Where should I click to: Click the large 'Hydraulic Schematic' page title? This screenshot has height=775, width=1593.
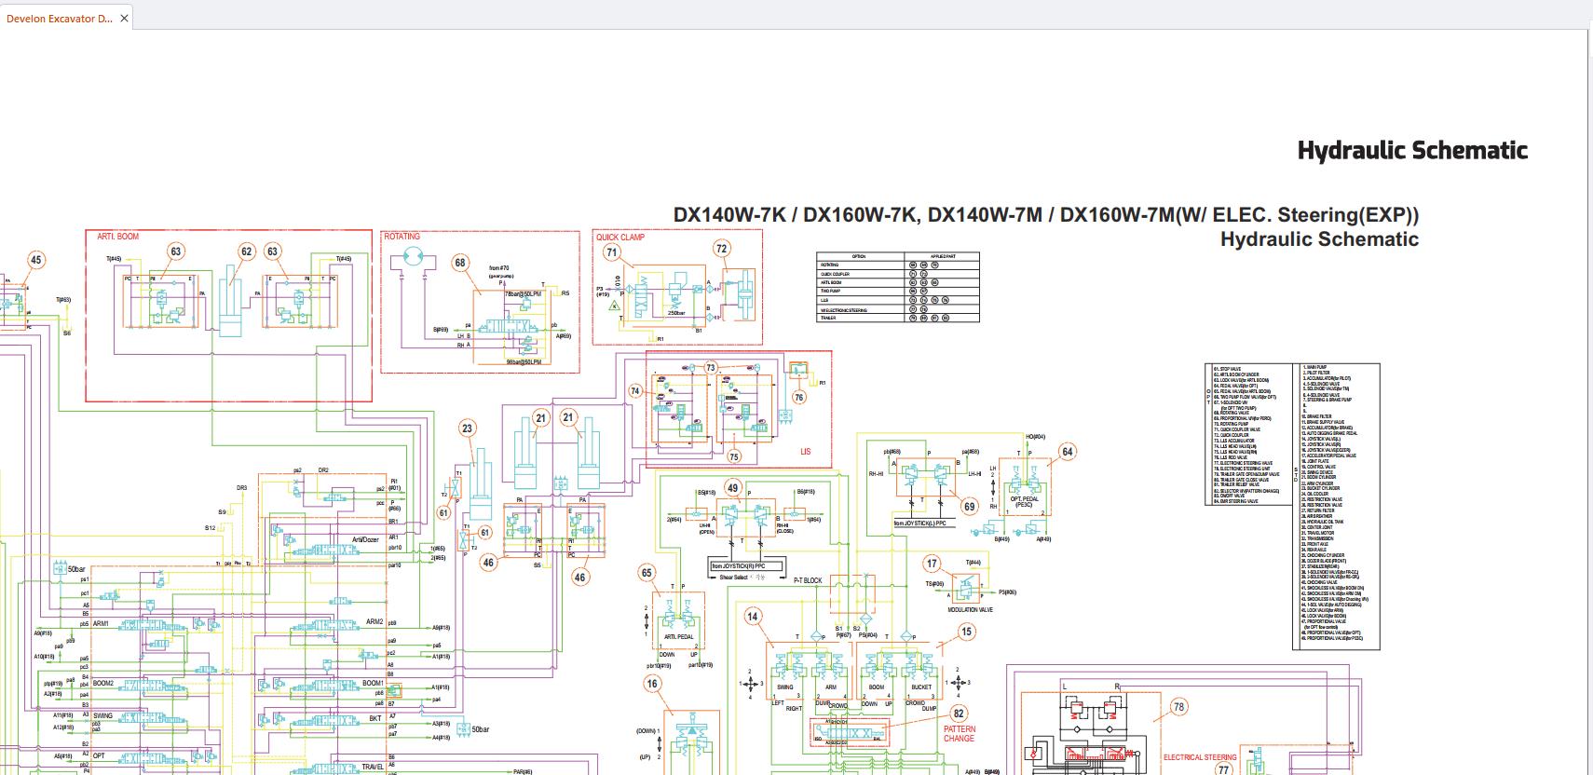[1412, 151]
